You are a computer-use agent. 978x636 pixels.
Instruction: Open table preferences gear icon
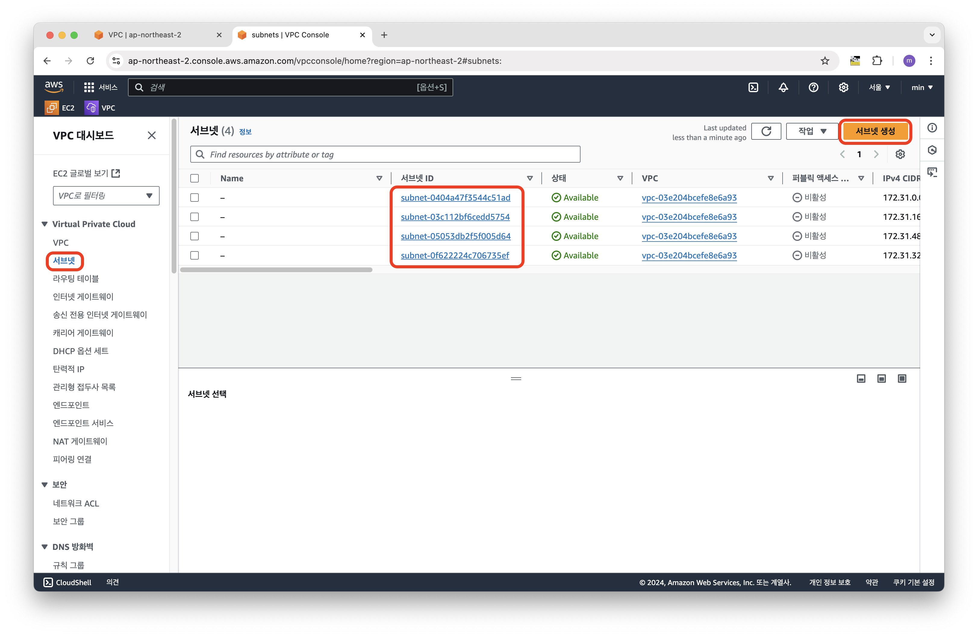tap(900, 154)
